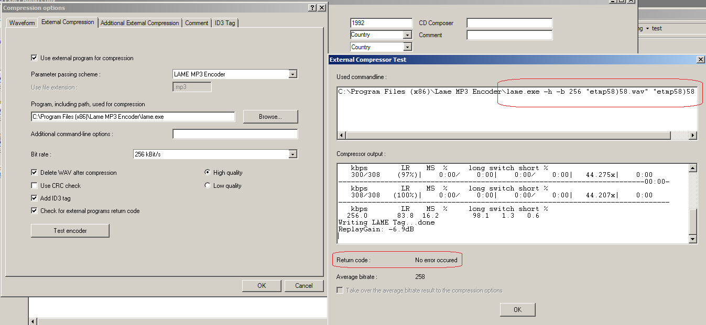Click the Writing LAME Tag...done line
The height and width of the screenshot is (325, 706).
(x=386, y=222)
